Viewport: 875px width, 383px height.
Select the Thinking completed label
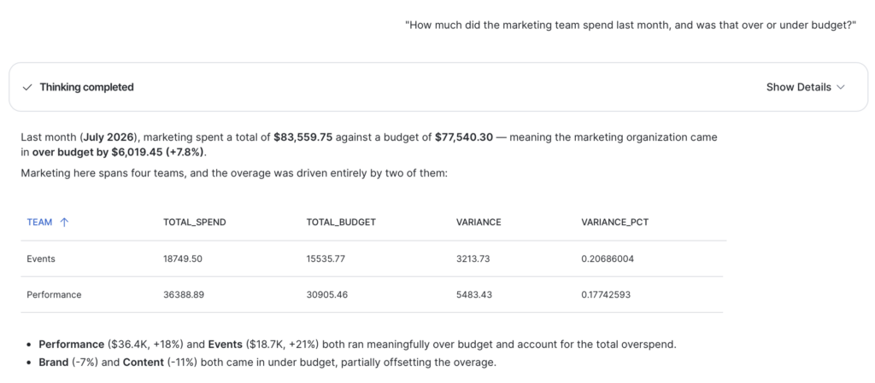(86, 87)
